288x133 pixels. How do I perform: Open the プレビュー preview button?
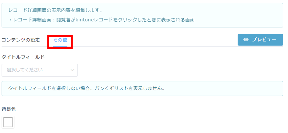[260, 40]
